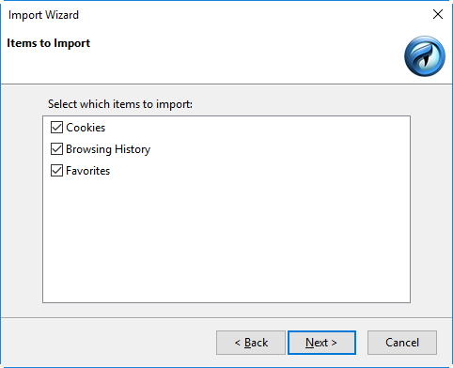Click the gray footer area left of Back

click(108, 343)
